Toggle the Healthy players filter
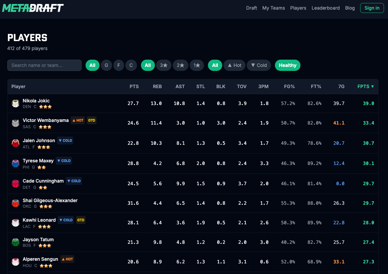 pos(288,65)
